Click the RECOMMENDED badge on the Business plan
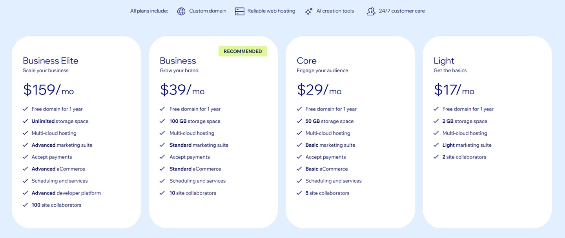 [242, 51]
